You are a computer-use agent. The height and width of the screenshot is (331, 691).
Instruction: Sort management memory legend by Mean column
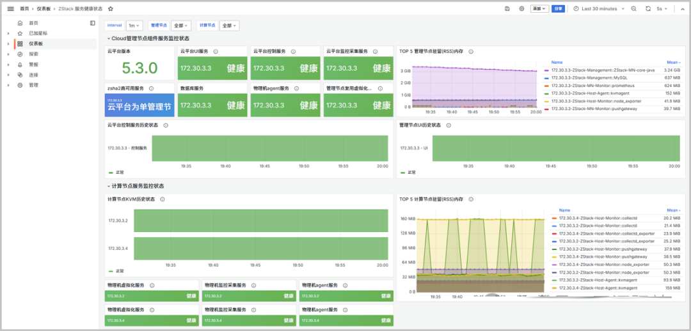pyautogui.click(x=672, y=63)
